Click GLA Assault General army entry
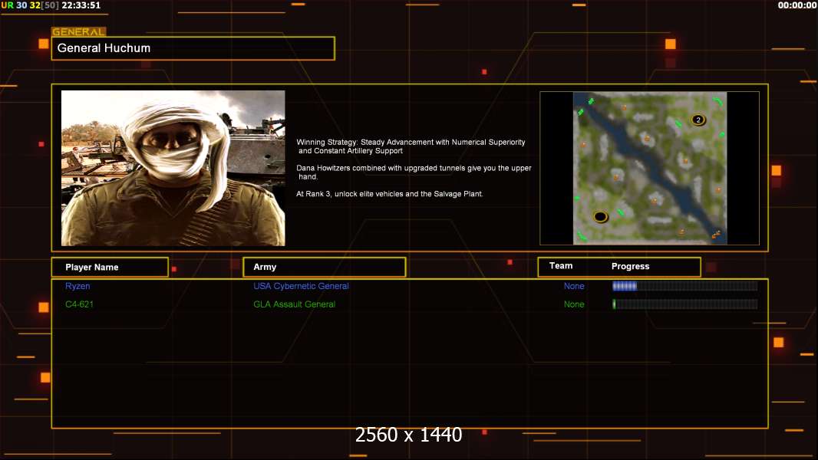The width and height of the screenshot is (818, 460). click(x=294, y=304)
